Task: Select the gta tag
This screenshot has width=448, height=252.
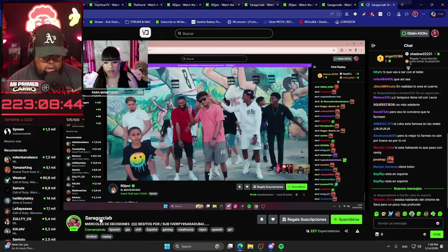Action: click(x=128, y=230)
